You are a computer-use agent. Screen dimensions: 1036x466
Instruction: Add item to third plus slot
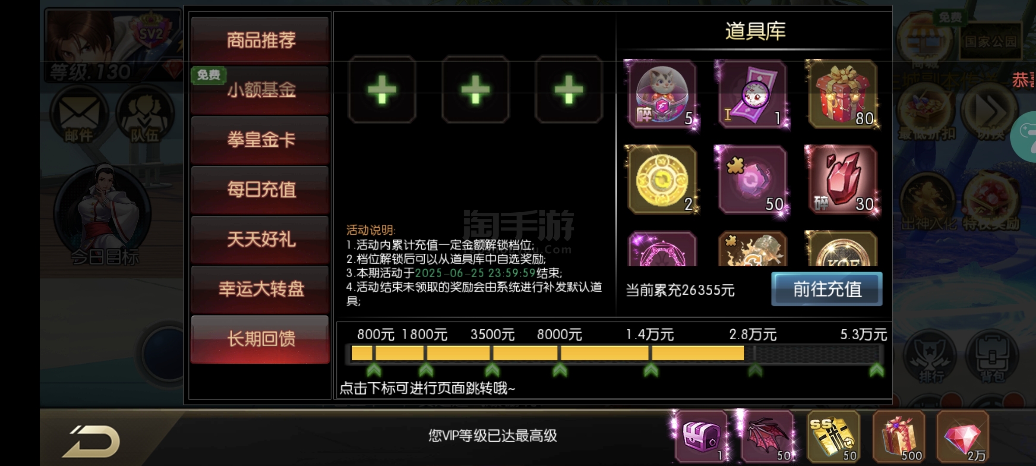pos(569,89)
